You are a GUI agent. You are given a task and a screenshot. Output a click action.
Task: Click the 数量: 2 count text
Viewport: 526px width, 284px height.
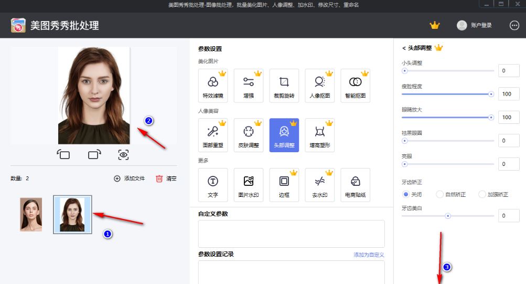(20, 178)
